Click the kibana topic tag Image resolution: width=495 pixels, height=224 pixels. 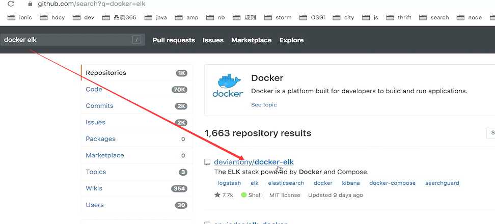click(351, 183)
